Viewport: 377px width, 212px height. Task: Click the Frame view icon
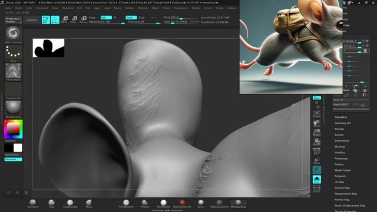pos(317,114)
